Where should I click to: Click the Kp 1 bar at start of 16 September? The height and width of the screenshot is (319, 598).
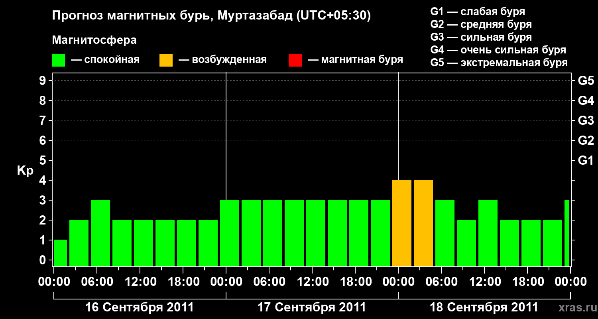(60, 253)
